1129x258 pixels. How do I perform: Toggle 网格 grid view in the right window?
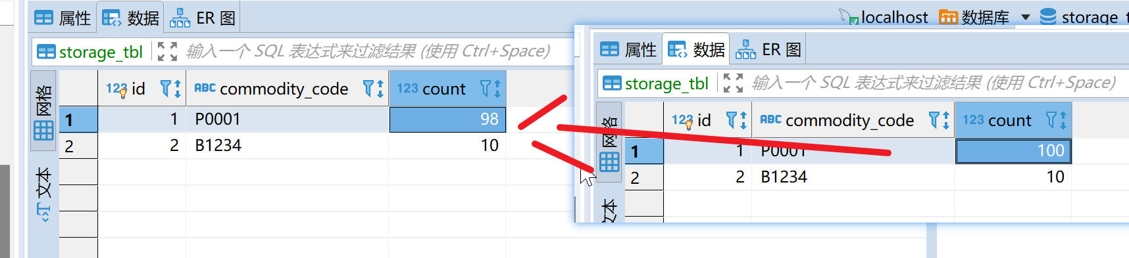click(609, 143)
